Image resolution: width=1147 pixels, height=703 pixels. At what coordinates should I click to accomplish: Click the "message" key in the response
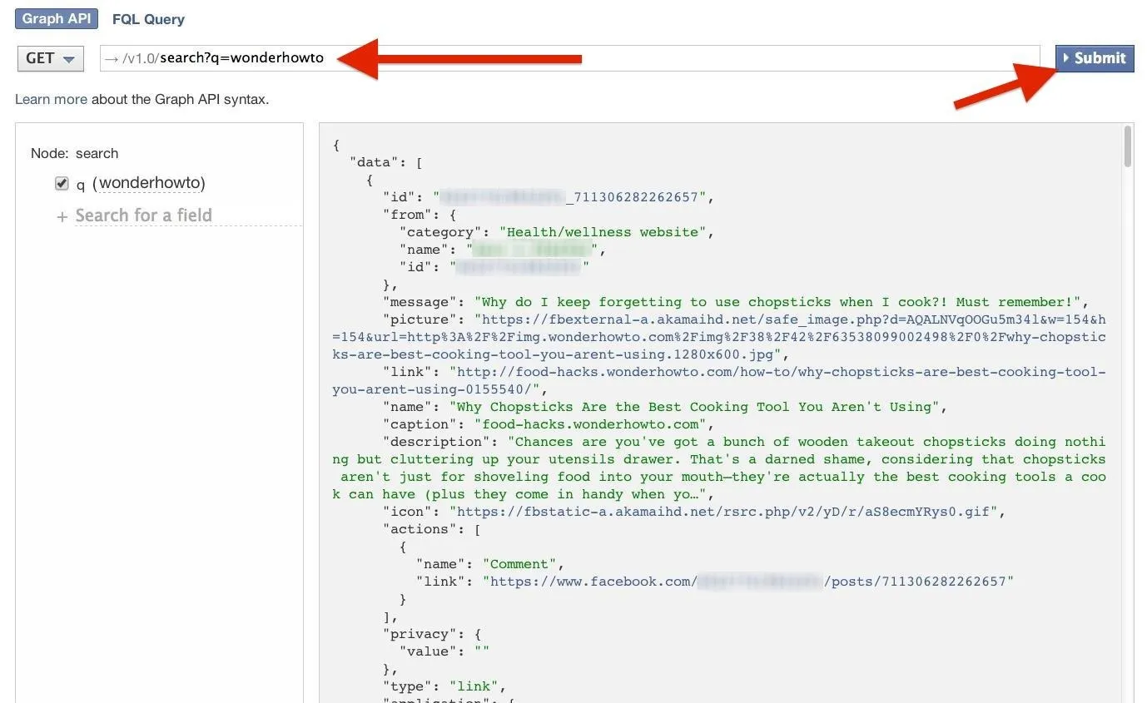(420, 302)
